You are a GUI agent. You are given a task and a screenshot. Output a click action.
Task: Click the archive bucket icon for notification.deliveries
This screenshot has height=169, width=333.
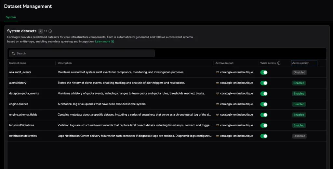click(217, 136)
